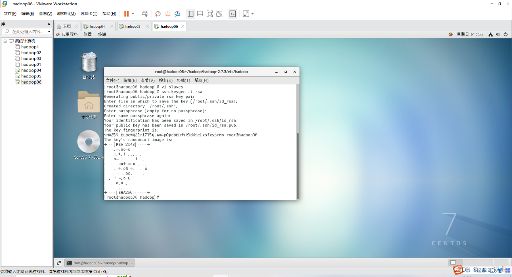Toggle Unity mode icon in toolbar
The width and height of the screenshot is (512, 277).
(219, 14)
